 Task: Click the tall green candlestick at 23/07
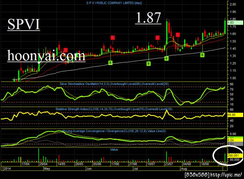point(167,33)
